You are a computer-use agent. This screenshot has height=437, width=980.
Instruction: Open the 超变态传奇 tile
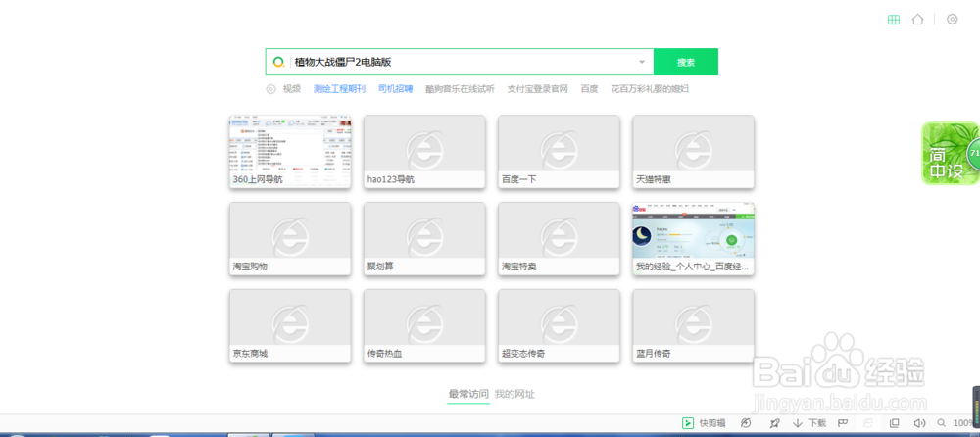(559, 325)
